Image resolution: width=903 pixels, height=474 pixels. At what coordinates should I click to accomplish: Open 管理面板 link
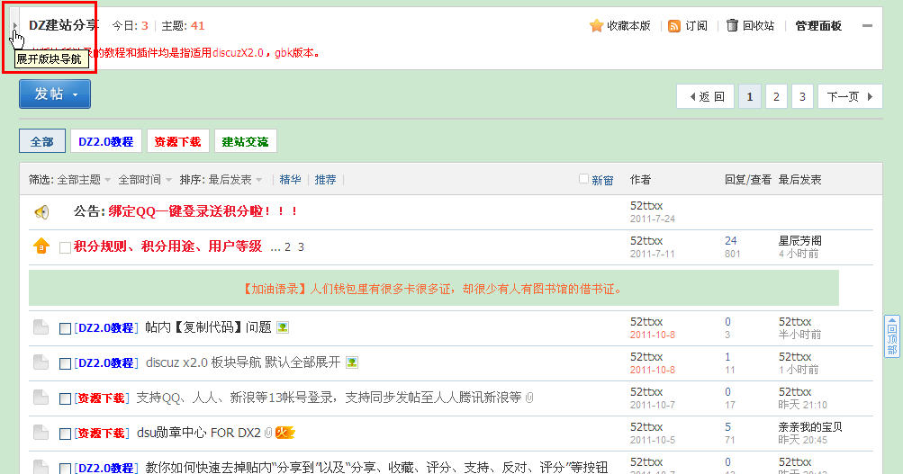(817, 26)
